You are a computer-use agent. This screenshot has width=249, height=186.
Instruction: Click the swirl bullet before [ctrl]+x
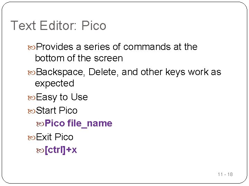(x=40, y=151)
